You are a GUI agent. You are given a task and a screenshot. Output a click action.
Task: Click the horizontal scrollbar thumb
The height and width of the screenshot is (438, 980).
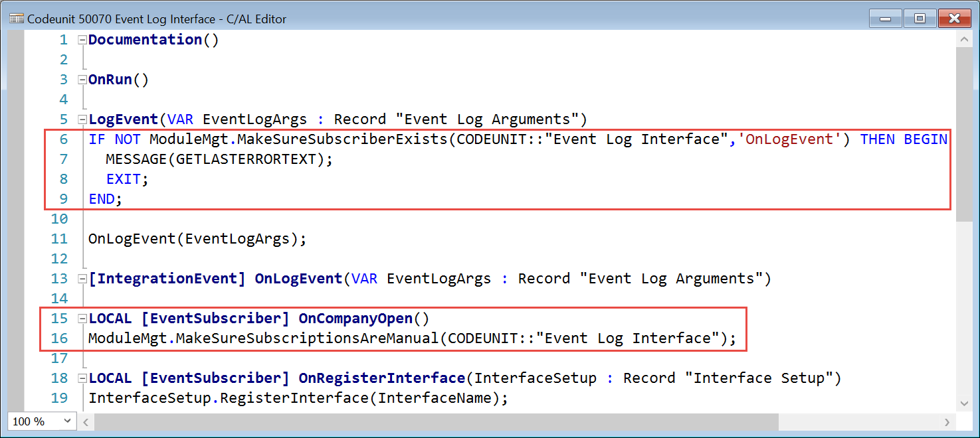pyautogui.click(x=437, y=421)
